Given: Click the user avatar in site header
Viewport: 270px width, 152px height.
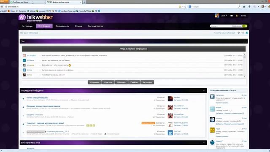Looking at the screenshot, I should 217,16.
